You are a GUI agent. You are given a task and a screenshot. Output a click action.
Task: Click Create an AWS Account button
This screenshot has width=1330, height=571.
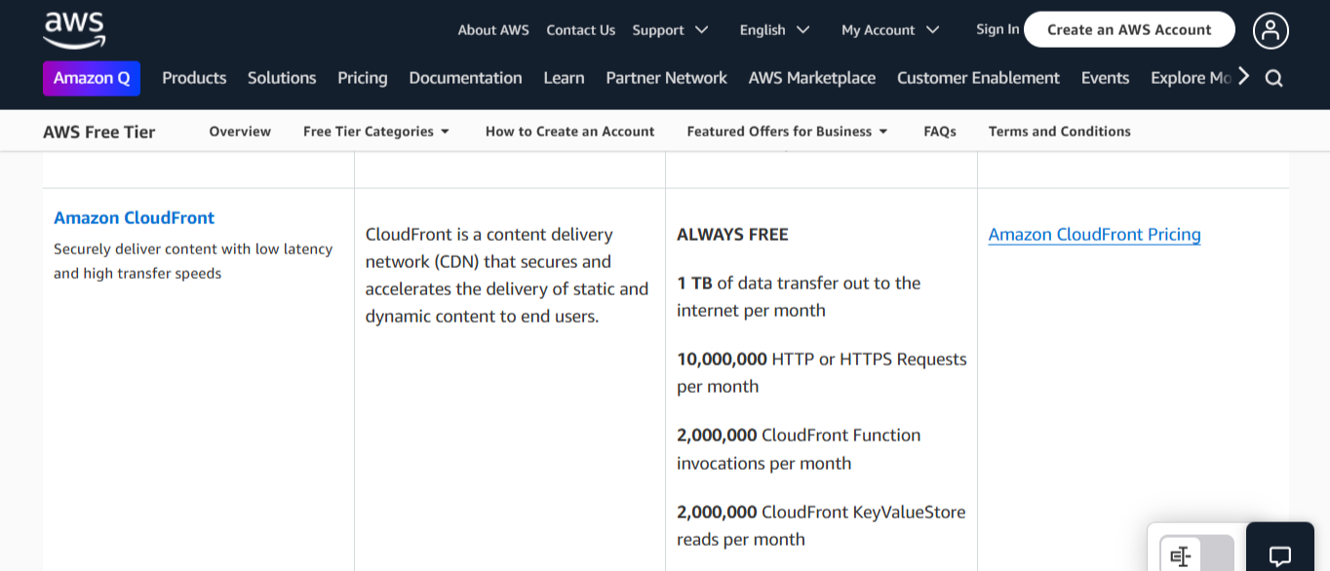tap(1129, 29)
